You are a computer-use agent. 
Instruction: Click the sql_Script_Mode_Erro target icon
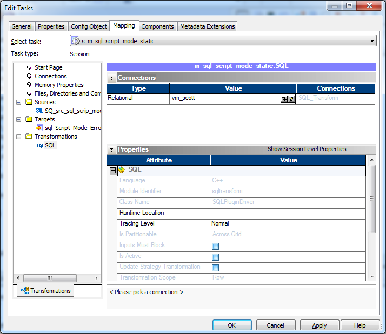pyautogui.click(x=39, y=127)
